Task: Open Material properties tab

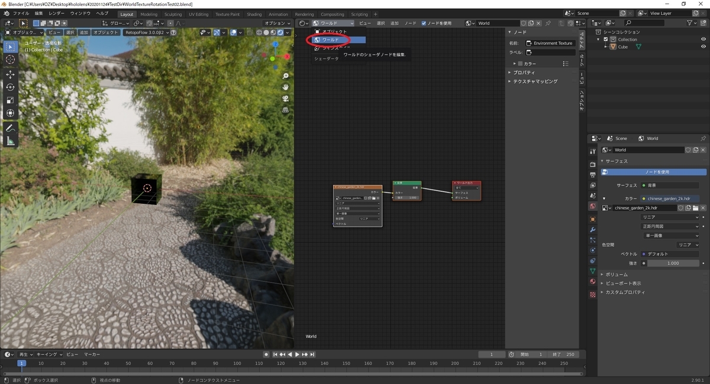Action: [592, 282]
